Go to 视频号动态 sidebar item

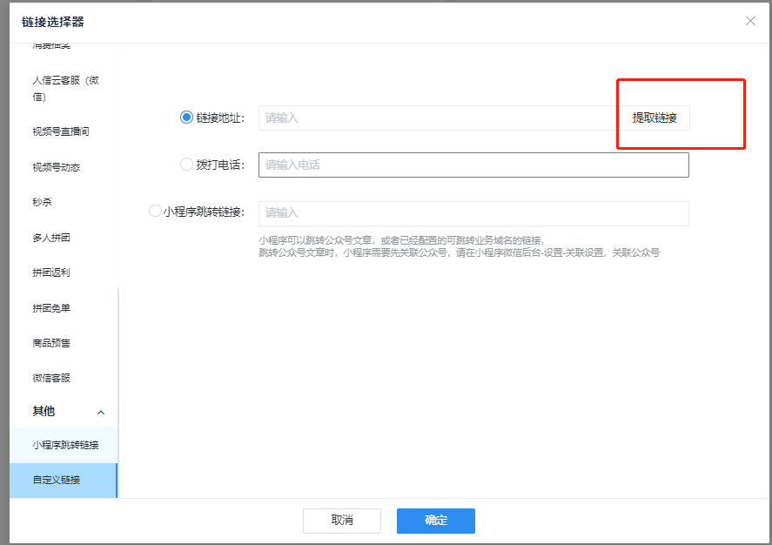pyautogui.click(x=56, y=167)
